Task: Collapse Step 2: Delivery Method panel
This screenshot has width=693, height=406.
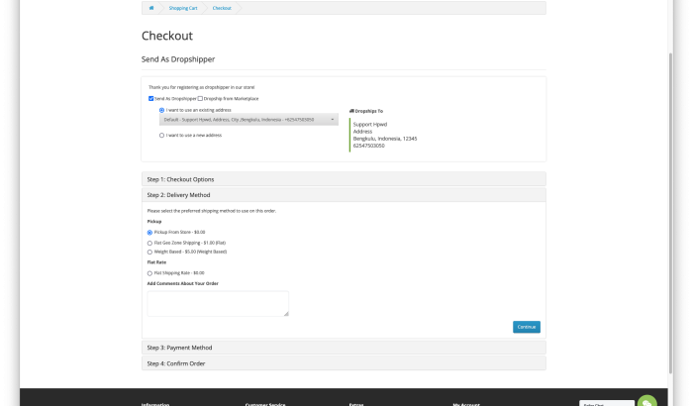Action: tap(344, 195)
